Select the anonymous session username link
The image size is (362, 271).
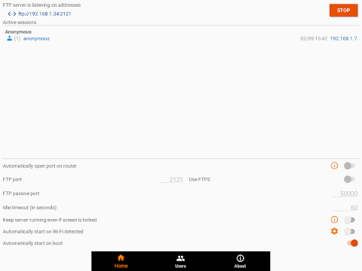[36, 38]
